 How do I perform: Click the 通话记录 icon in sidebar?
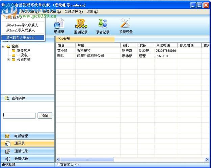pyautogui.click(x=7, y=152)
